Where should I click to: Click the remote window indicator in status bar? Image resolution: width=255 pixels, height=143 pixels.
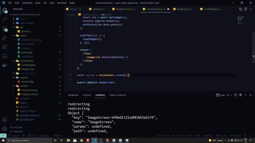tap(3, 135)
